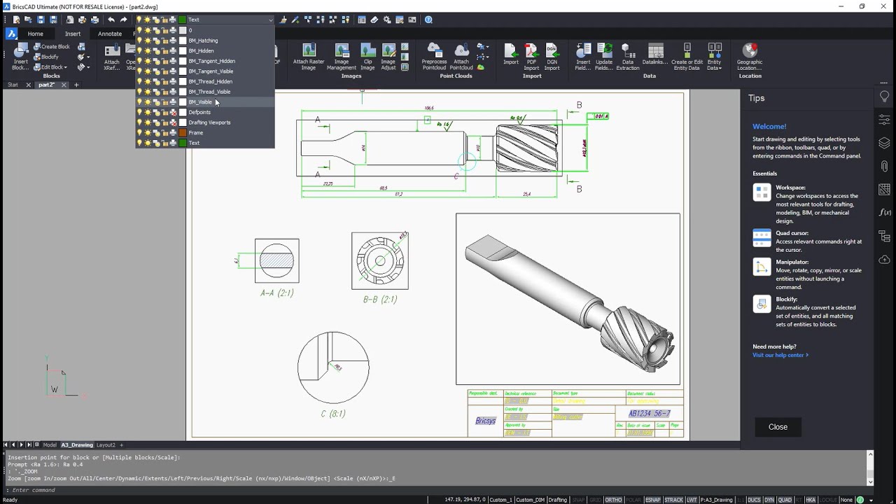Open the Layers panel sidebar icon
Screen dimensions: 896x504
pyautogui.click(x=884, y=143)
